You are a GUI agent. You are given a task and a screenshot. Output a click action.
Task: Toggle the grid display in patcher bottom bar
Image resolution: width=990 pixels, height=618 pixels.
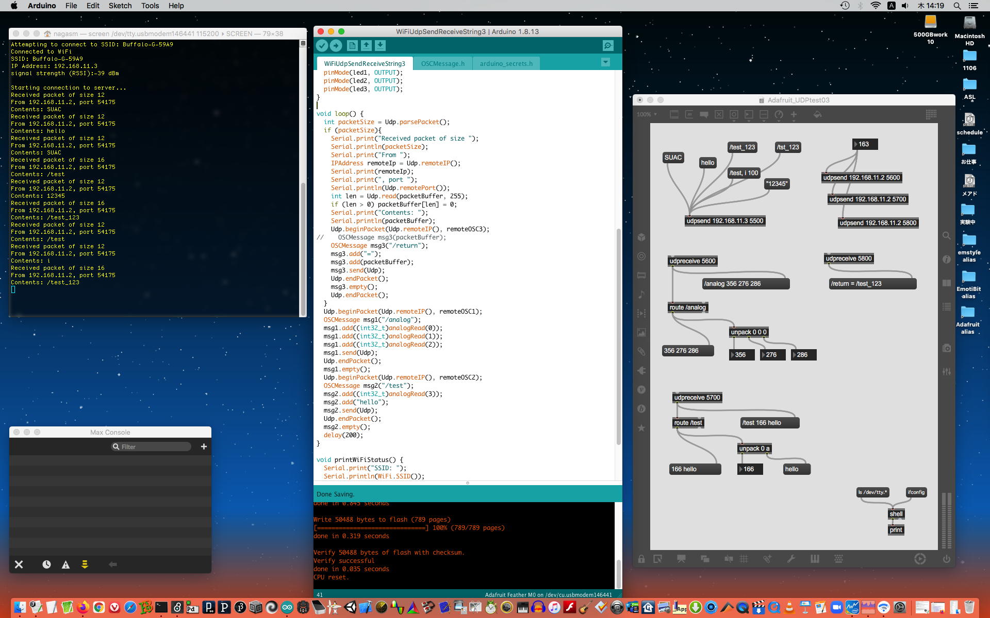click(x=744, y=559)
